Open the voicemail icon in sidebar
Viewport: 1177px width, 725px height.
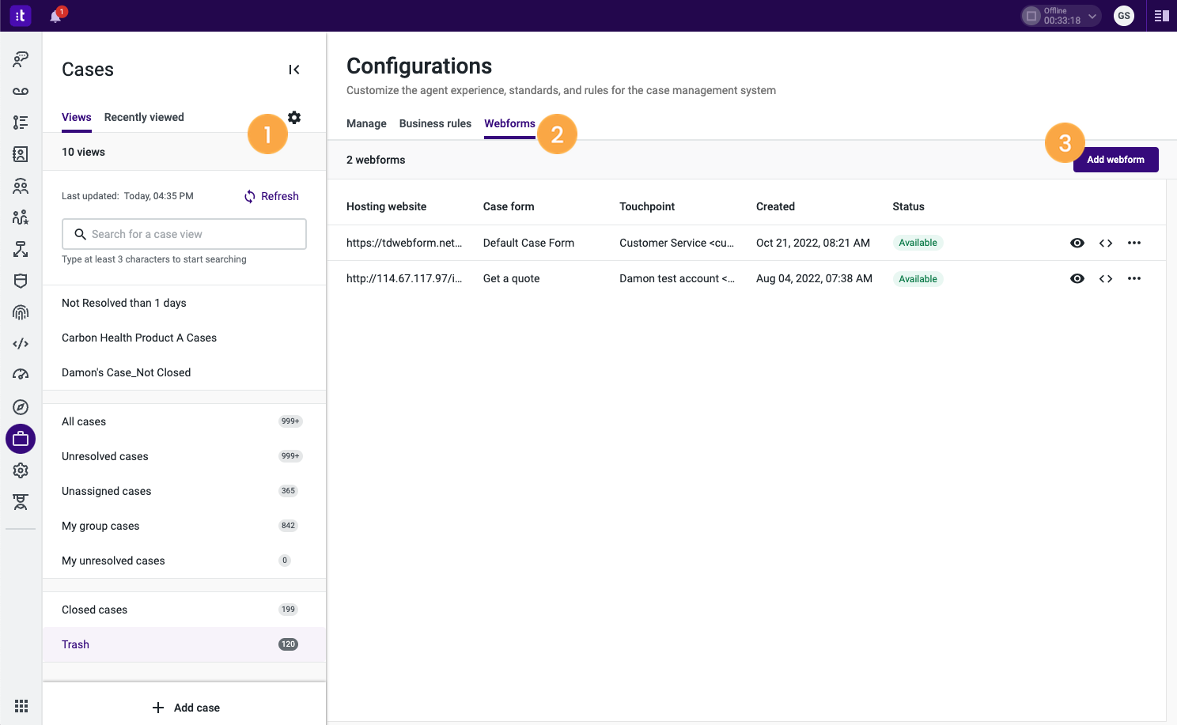point(21,91)
